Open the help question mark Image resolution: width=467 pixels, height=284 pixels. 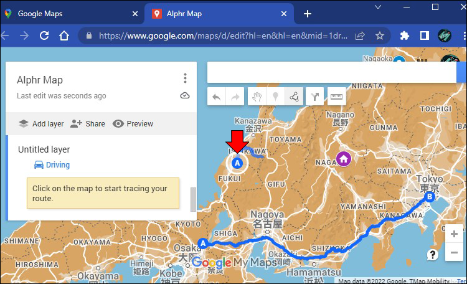pos(433,255)
